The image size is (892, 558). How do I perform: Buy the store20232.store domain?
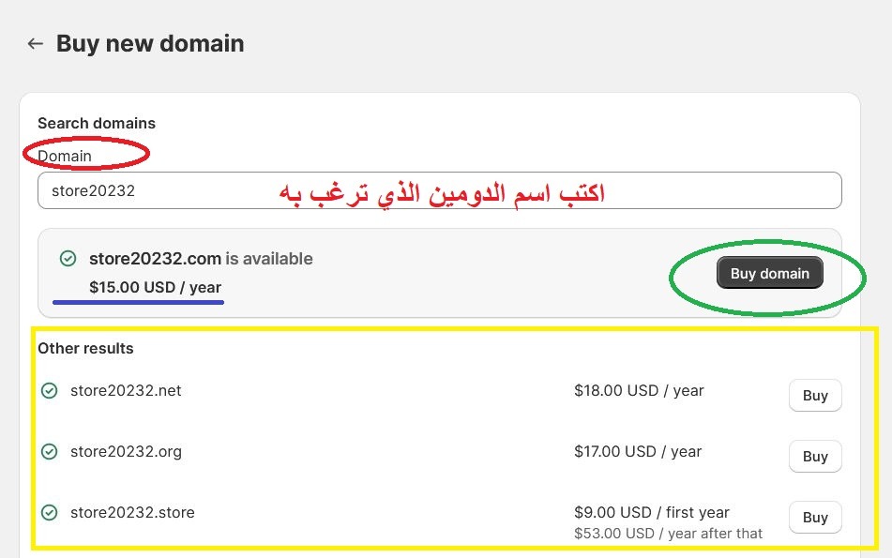point(815,517)
